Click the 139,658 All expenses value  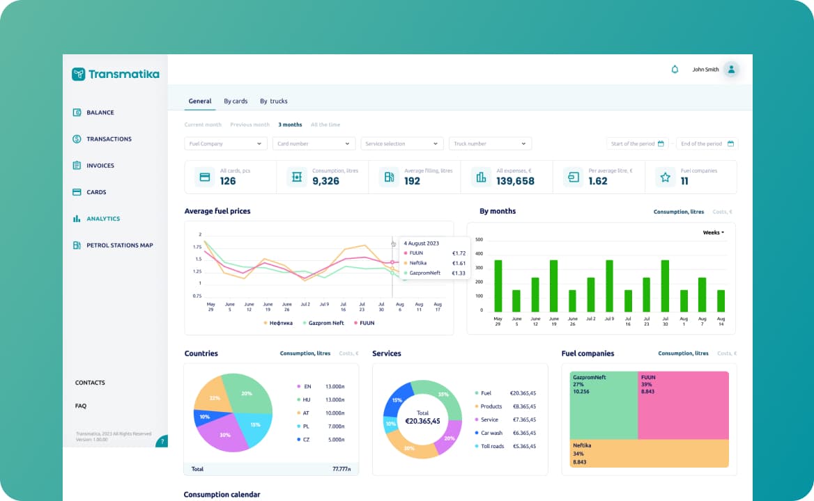[x=515, y=181]
